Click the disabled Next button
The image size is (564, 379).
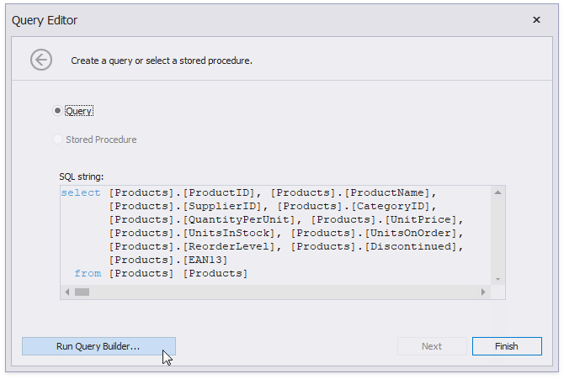click(432, 346)
